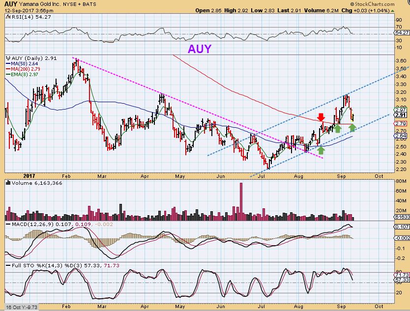Click the 'RSI(14) 54.27' panel label
Image resolution: width=410 pixels, height=311 pixels.
click(x=30, y=17)
